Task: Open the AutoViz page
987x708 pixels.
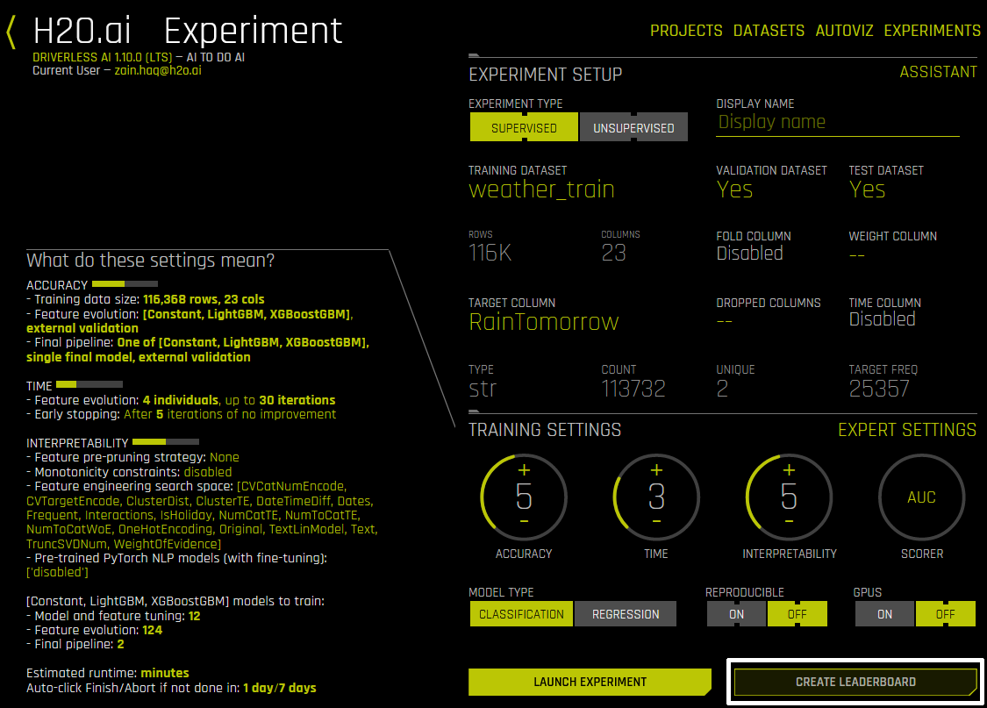Action: [844, 31]
